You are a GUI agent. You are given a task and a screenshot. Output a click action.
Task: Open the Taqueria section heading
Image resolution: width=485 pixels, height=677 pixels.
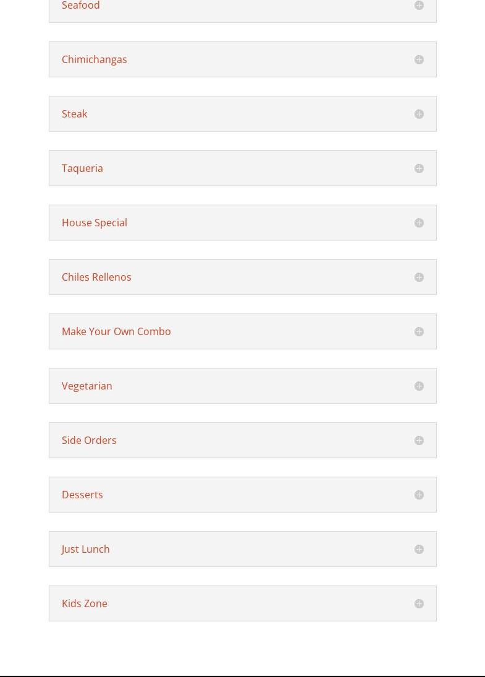tap(82, 168)
